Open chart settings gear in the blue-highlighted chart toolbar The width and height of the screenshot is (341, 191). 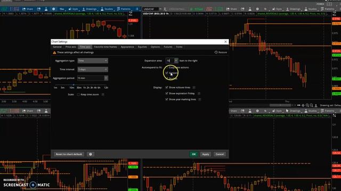click(x=53, y=9)
